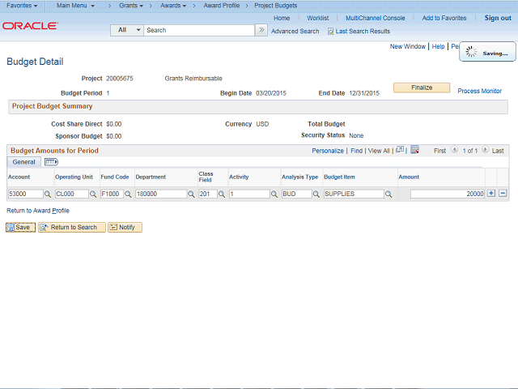Viewport: 518px width, 389px height.
Task: Click the Activity input field
Action: pyautogui.click(x=249, y=194)
